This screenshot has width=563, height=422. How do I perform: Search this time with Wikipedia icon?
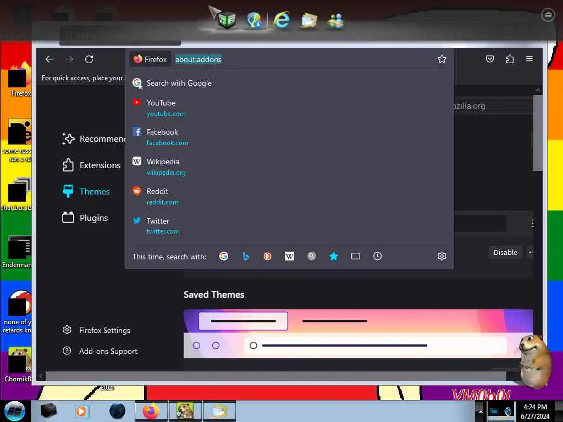289,256
